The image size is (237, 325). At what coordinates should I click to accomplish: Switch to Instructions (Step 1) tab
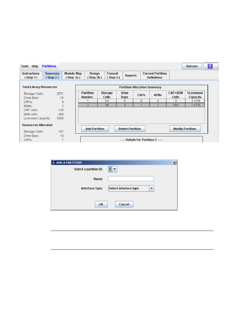31,75
